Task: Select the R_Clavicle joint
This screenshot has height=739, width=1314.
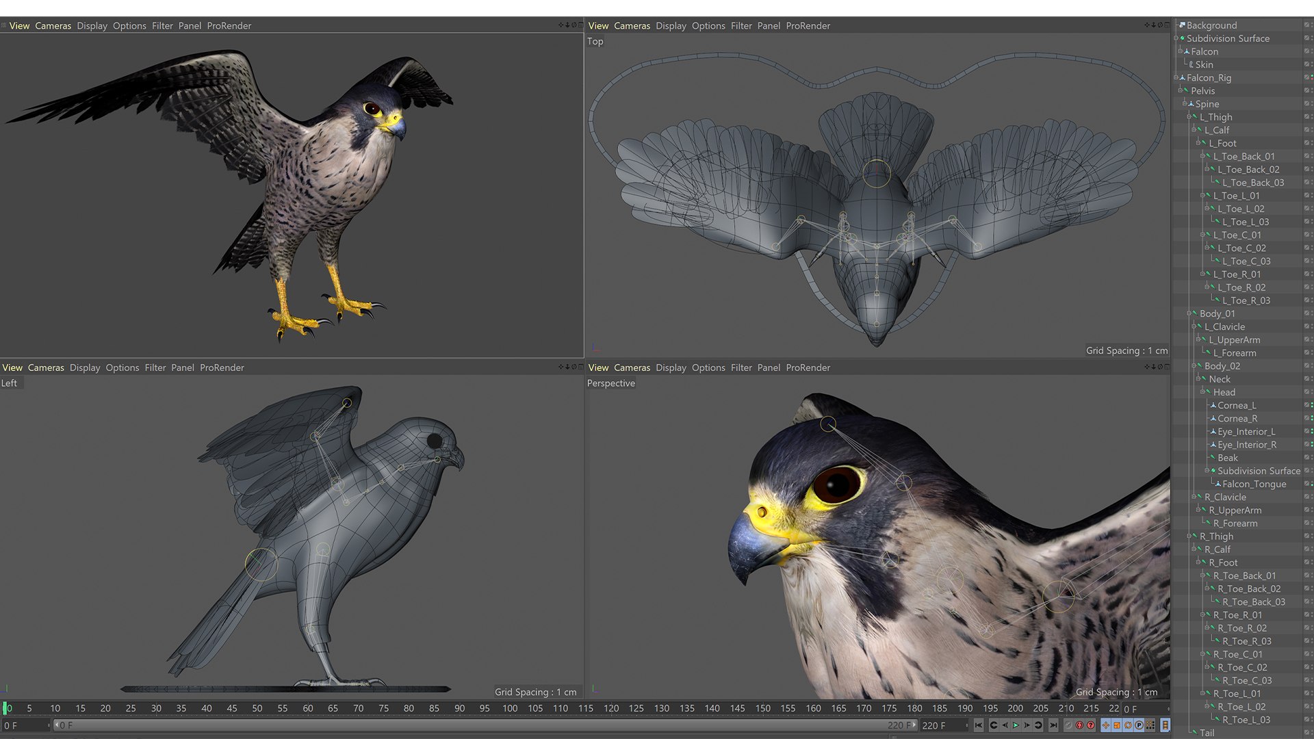Action: tap(1225, 497)
